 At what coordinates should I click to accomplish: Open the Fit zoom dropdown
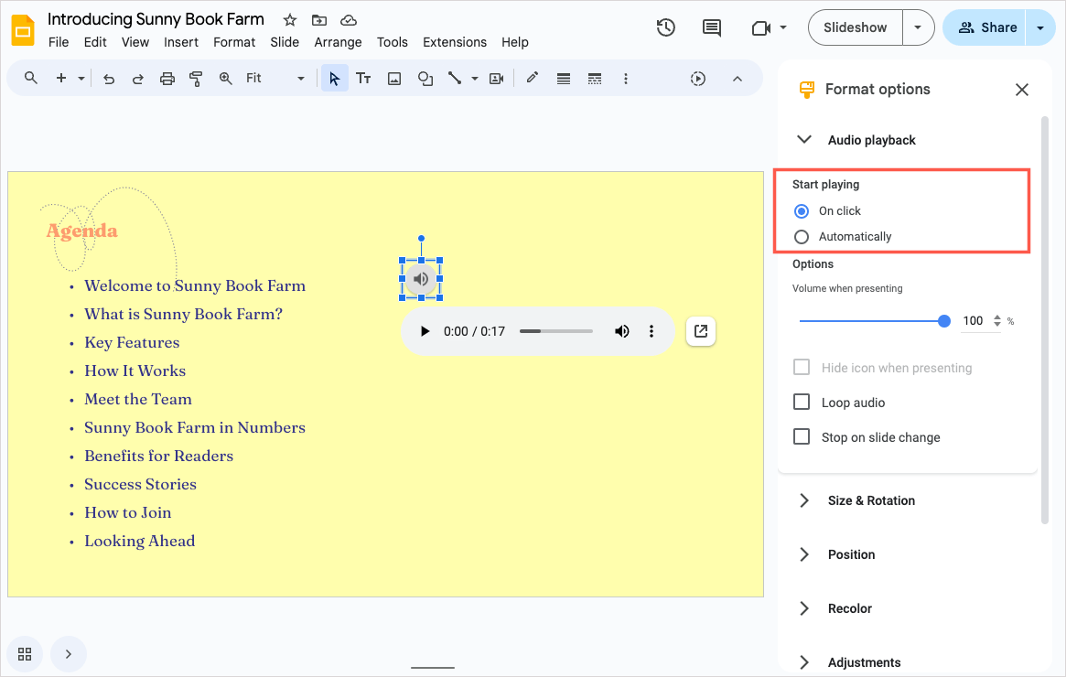300,79
